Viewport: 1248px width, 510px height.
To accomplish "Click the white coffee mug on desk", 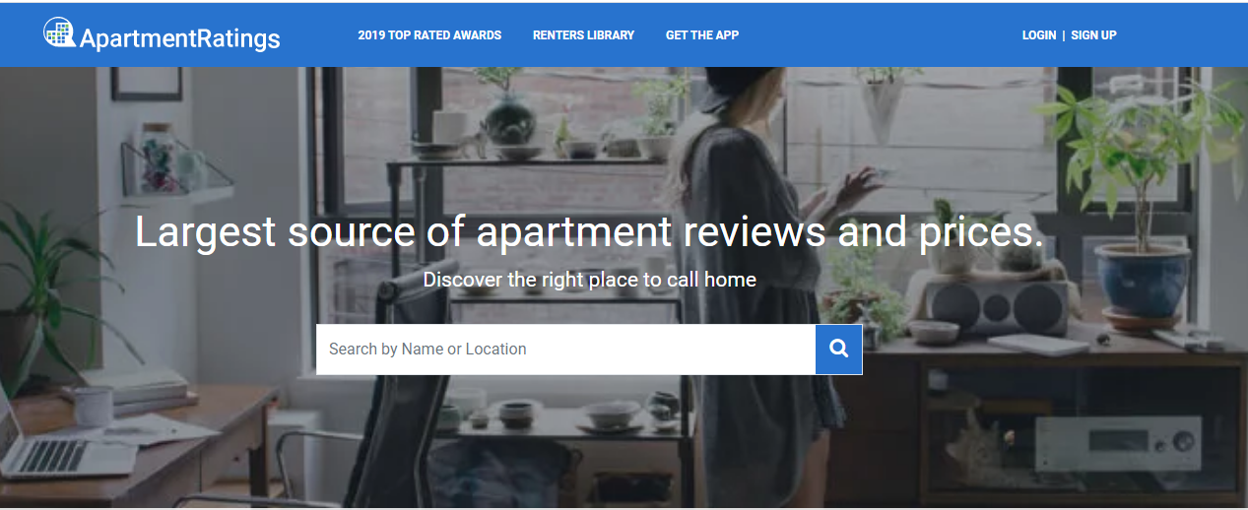I will coord(94,406).
